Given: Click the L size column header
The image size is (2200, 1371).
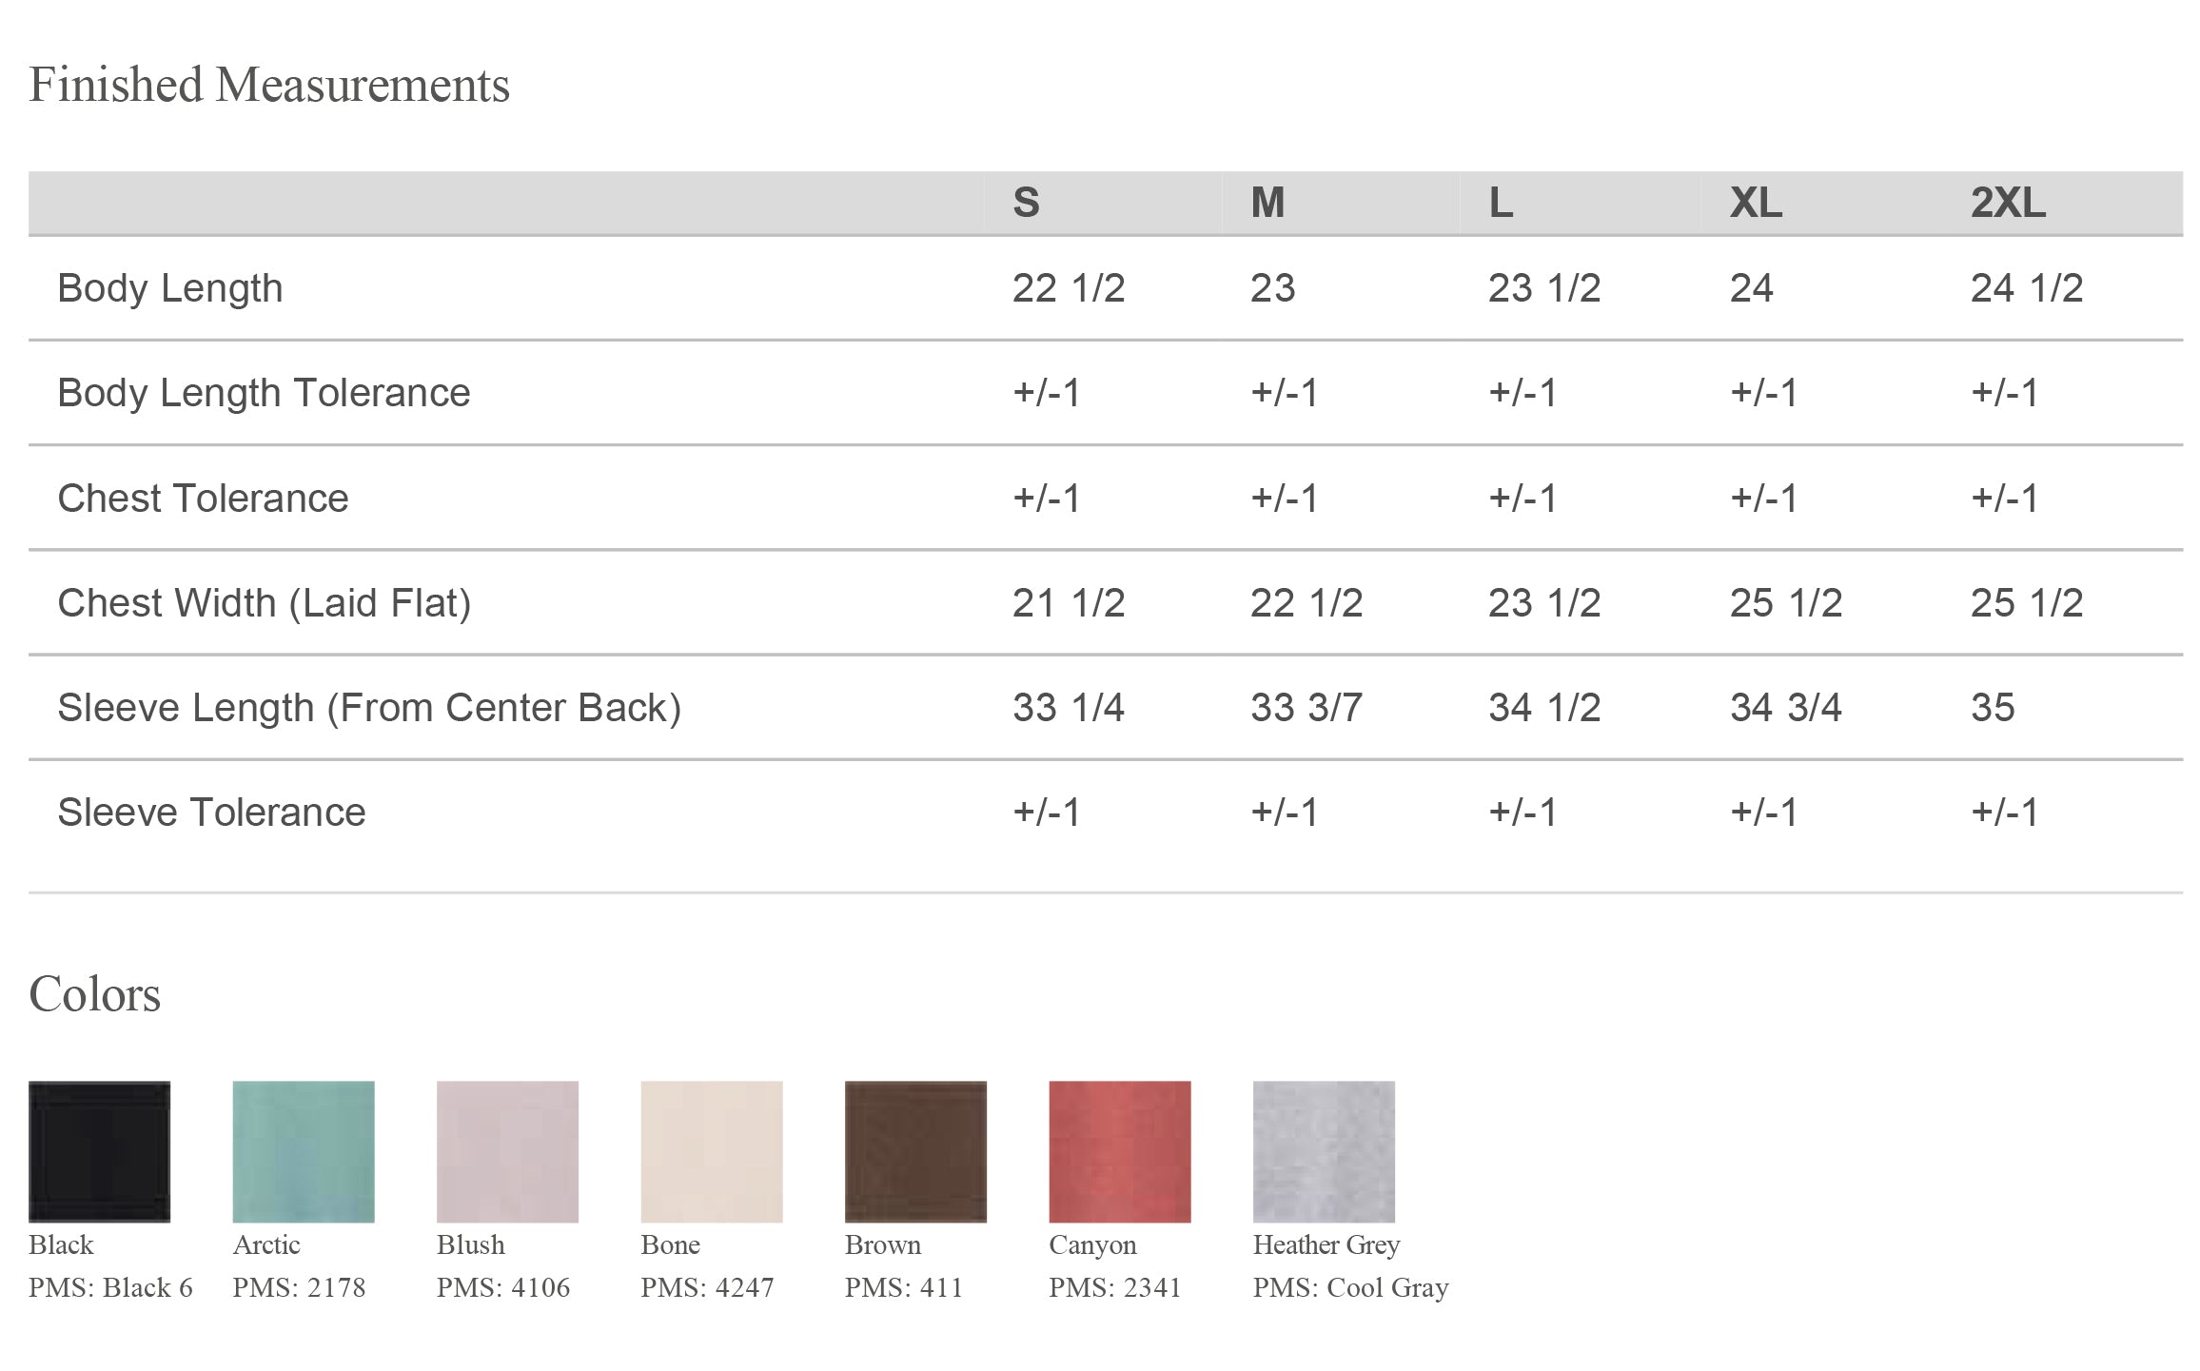Looking at the screenshot, I should [1501, 203].
